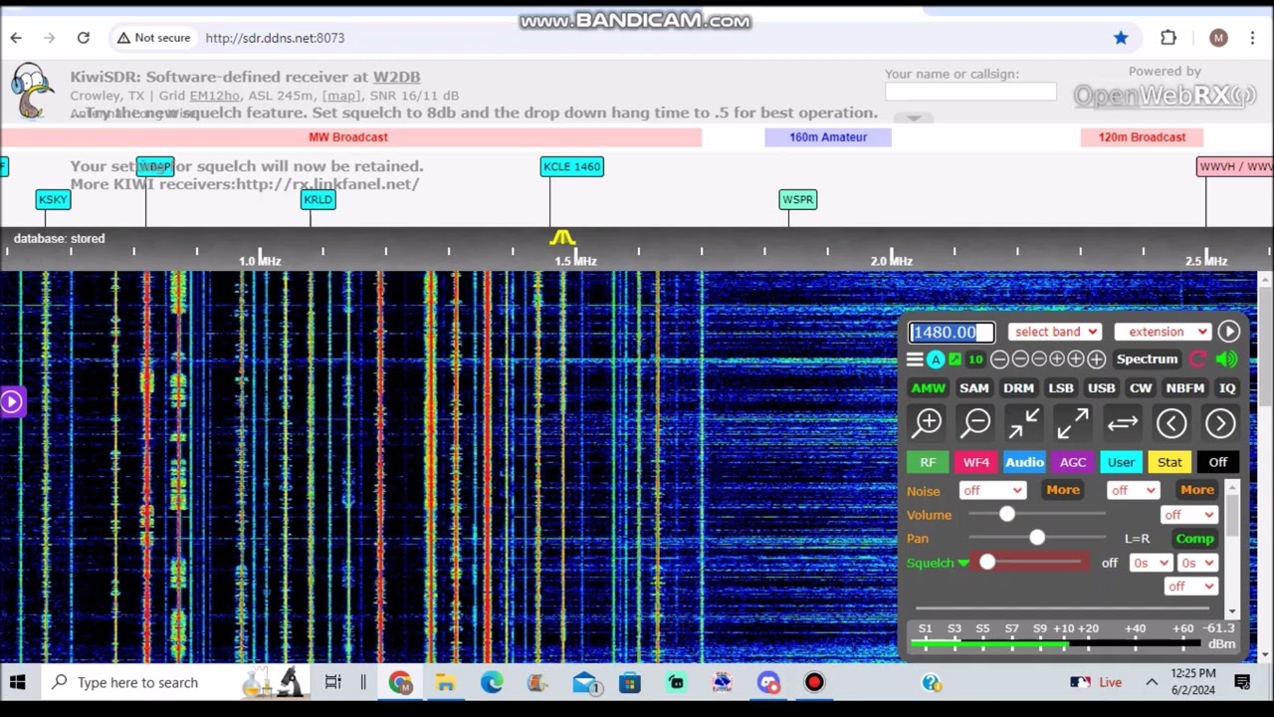Screen dimensions: 1274x717
Task: Click the red reload arrow icon
Action: (x=1198, y=359)
